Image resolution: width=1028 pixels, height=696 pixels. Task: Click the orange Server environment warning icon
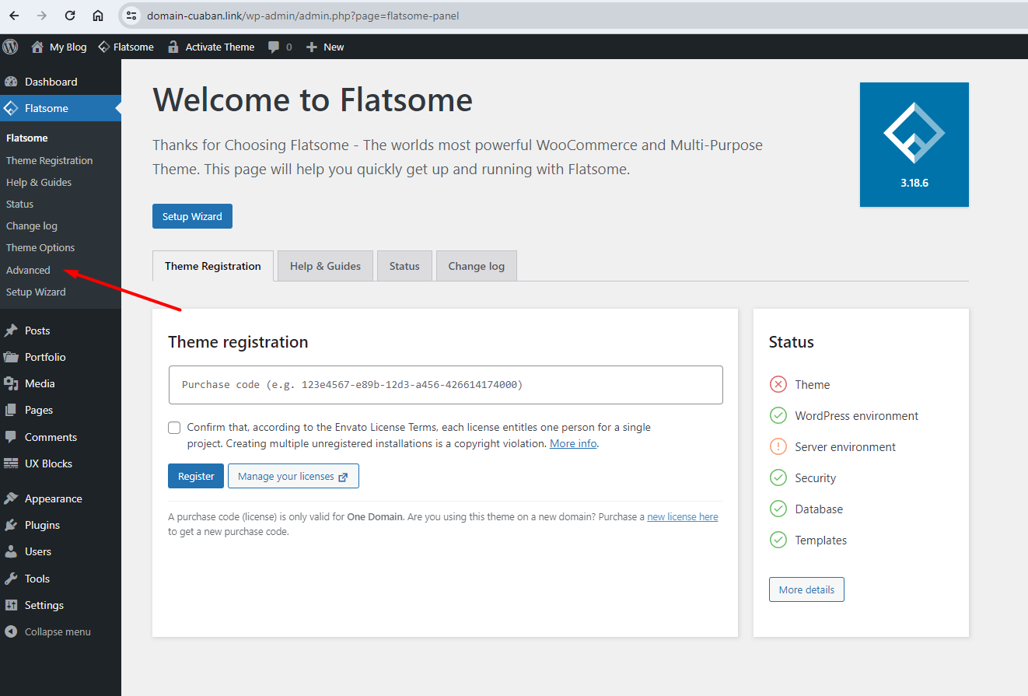778,446
